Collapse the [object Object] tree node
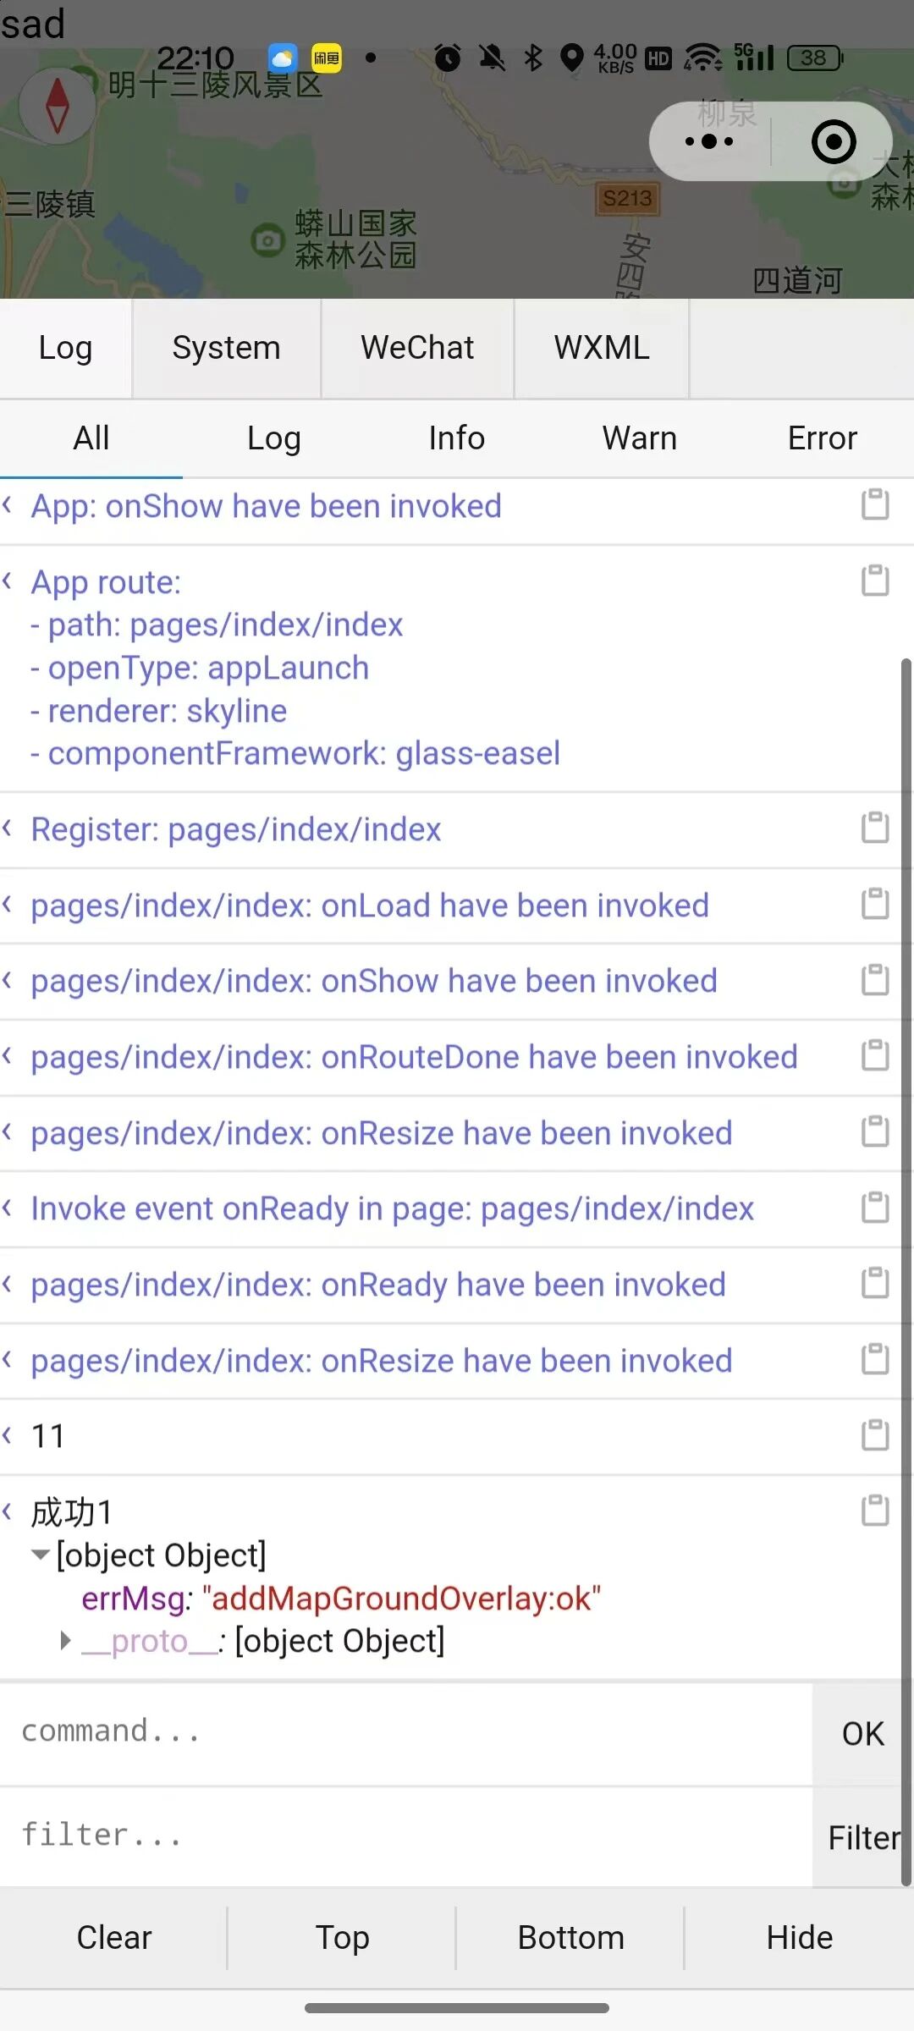 point(40,1555)
